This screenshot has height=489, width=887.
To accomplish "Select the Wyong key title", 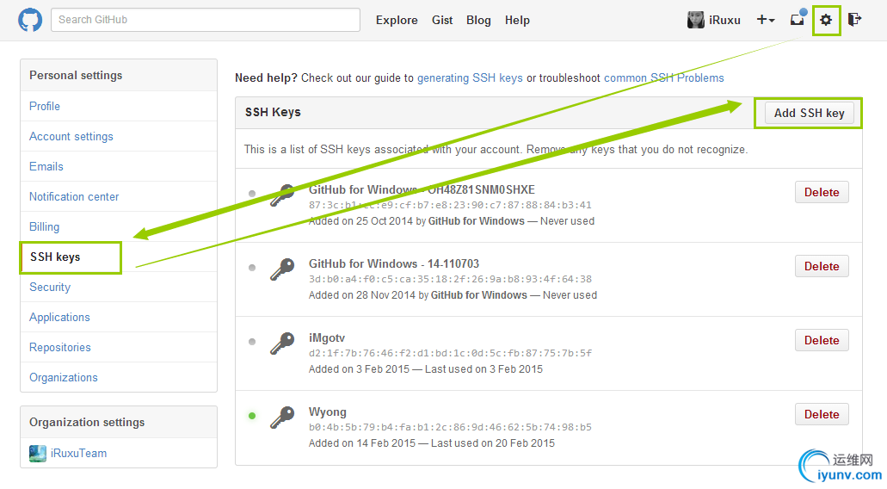I will [328, 412].
